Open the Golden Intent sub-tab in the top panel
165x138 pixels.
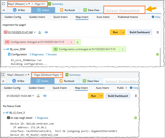[37, 17]
